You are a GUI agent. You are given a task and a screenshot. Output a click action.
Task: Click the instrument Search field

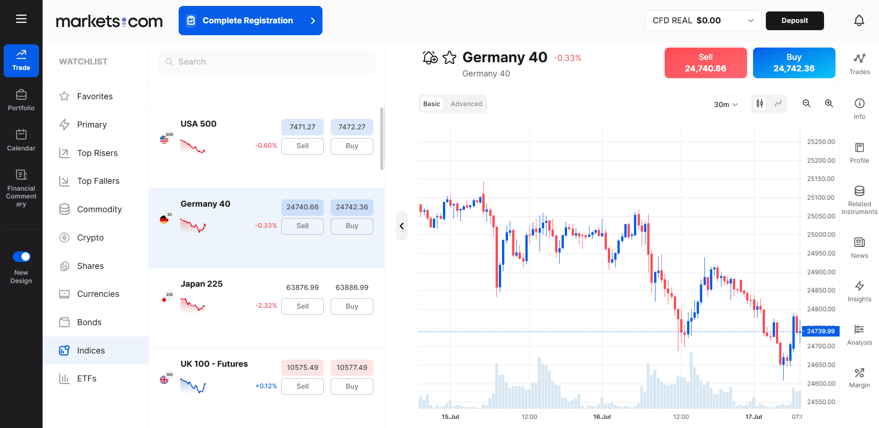pyautogui.click(x=267, y=62)
